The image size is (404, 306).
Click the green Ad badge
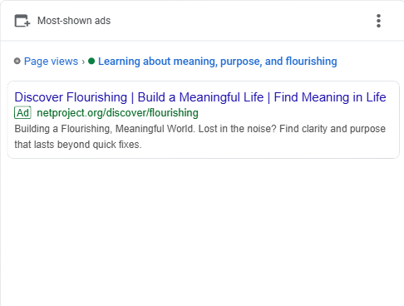coord(22,113)
